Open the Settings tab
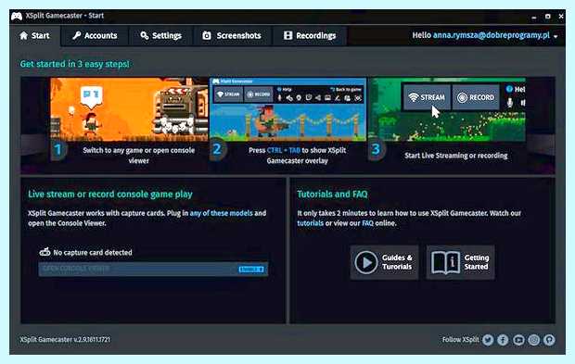Viewport: 575px width, 364px height. [x=161, y=35]
